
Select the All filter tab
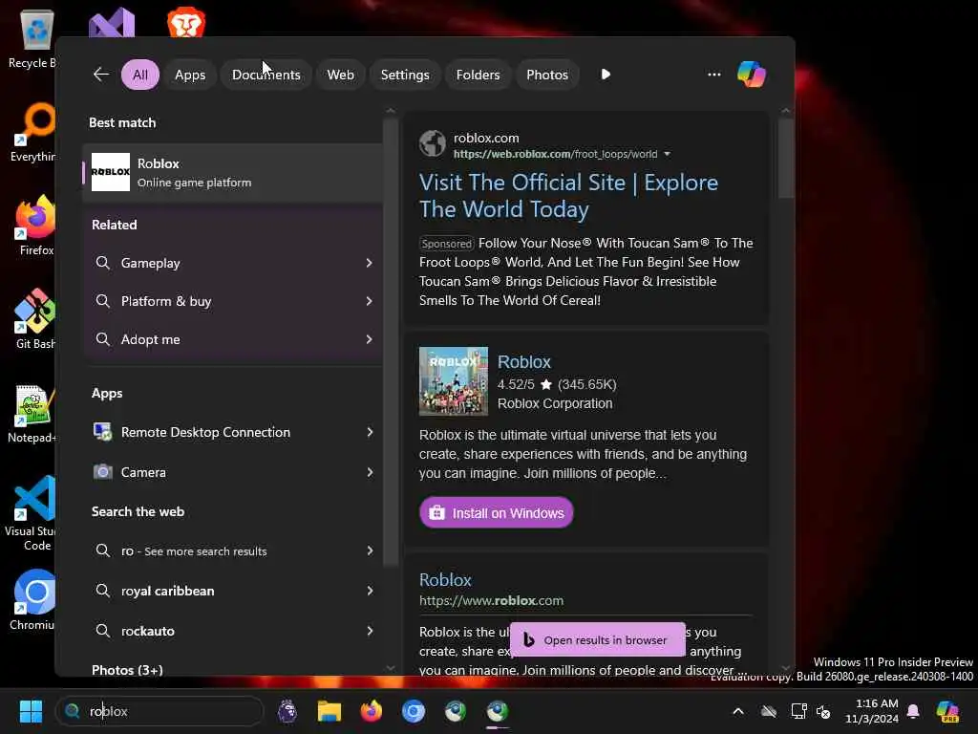coord(140,75)
